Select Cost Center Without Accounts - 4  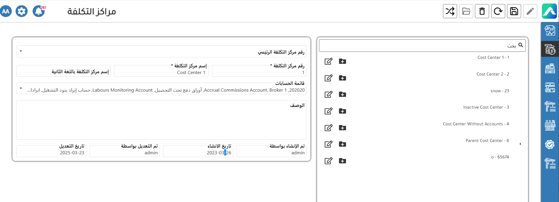(x=476, y=124)
